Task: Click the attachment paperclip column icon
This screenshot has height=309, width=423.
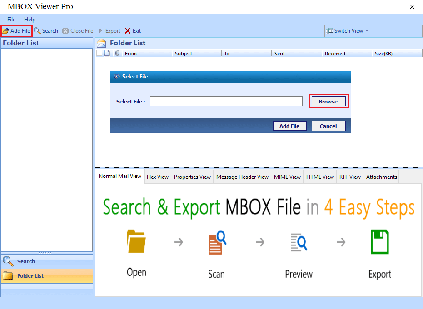Action: pyautogui.click(x=117, y=54)
